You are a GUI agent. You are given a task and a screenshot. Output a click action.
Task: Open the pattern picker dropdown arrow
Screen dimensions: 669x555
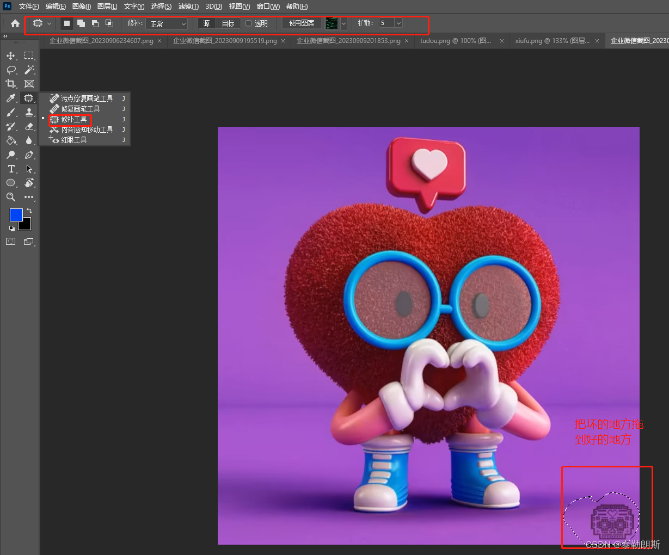point(343,23)
